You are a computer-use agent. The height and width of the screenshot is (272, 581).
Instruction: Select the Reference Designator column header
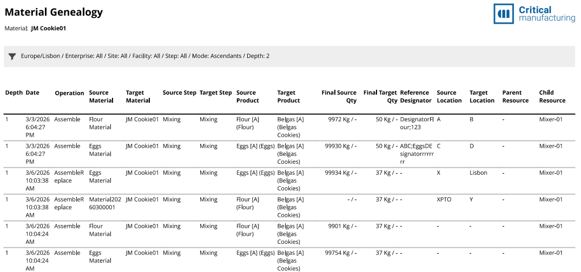[x=415, y=96]
